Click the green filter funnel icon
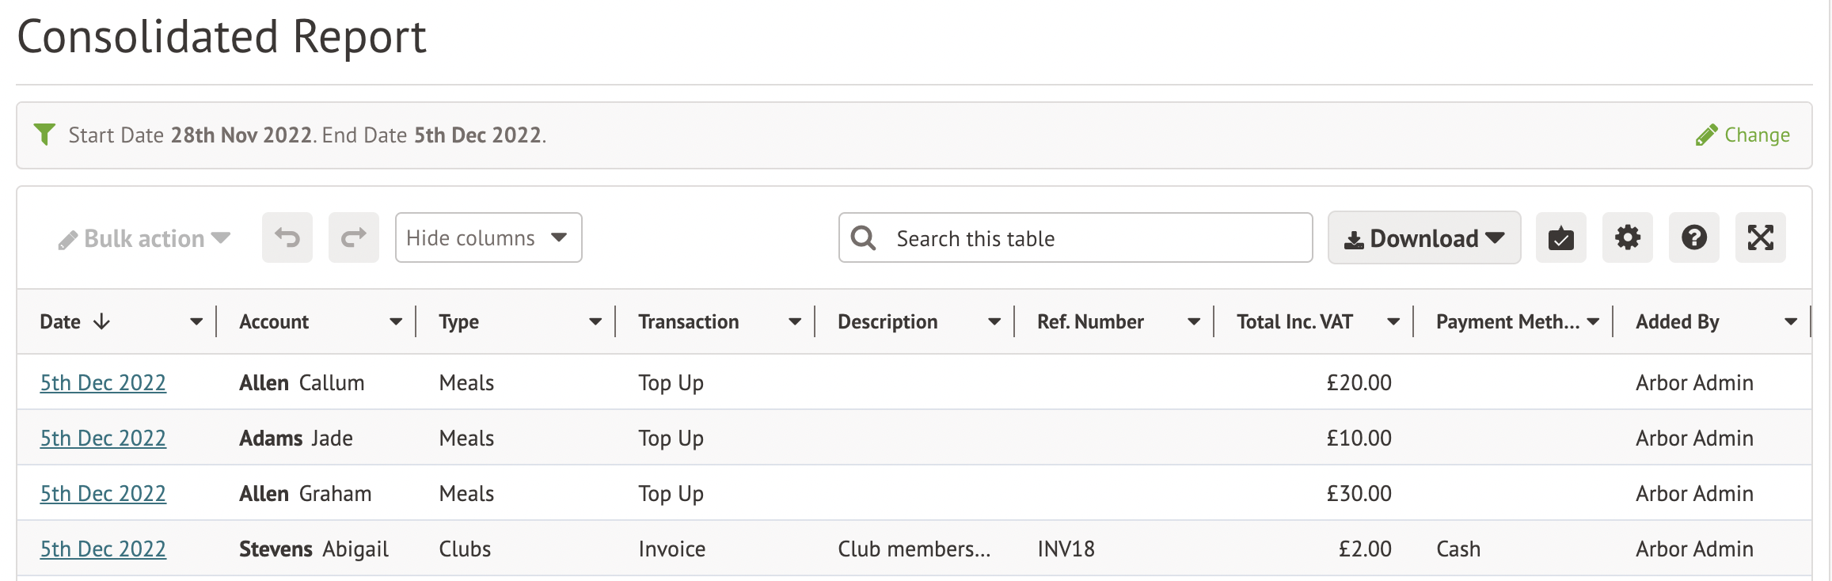 (x=45, y=135)
